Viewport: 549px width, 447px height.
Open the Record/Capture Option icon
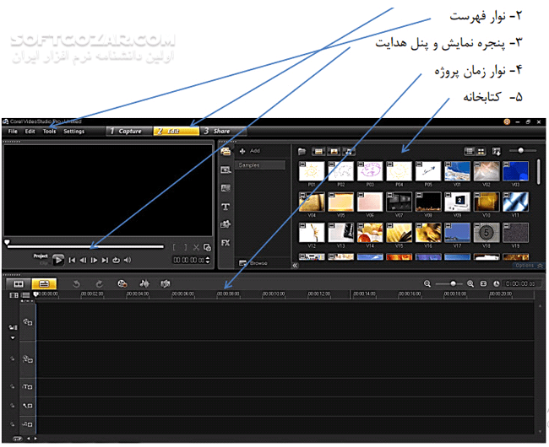(122, 283)
